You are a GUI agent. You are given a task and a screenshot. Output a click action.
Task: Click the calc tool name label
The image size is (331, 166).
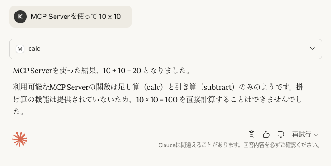point(34,49)
